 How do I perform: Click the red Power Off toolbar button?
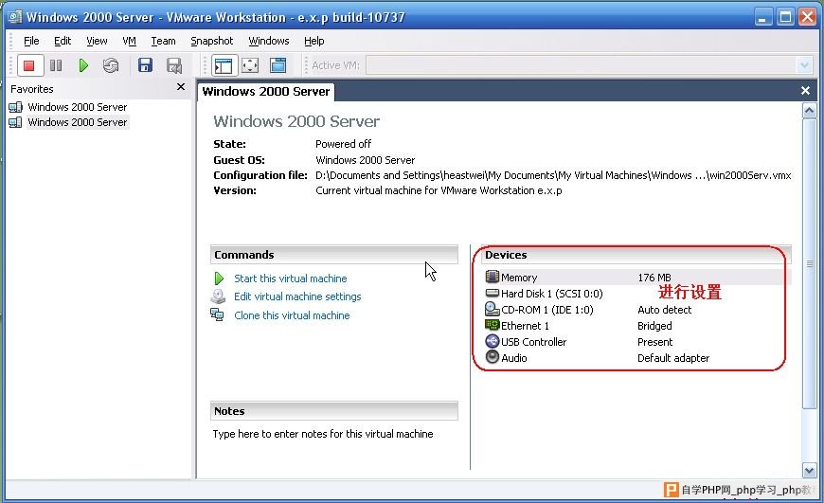(x=29, y=65)
